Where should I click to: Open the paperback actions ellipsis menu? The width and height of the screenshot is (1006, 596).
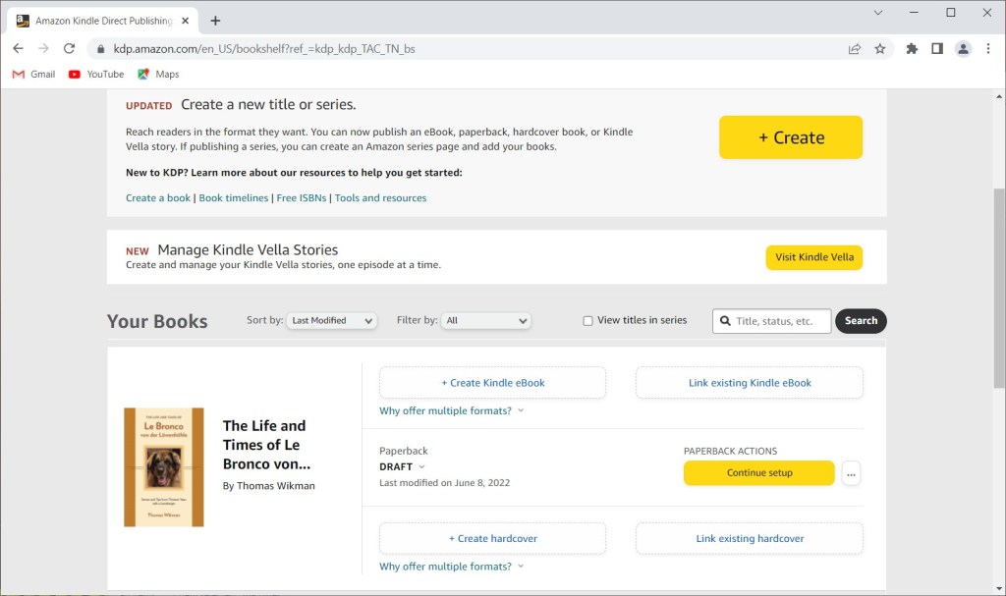point(851,472)
